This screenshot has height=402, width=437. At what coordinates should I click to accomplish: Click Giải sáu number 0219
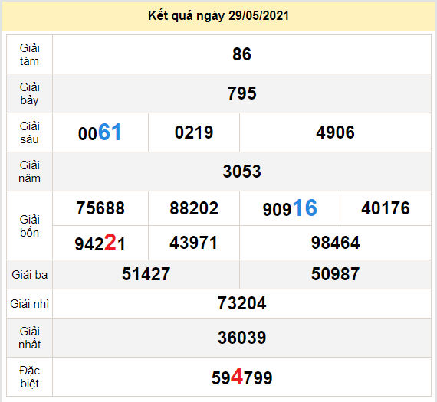tap(194, 132)
